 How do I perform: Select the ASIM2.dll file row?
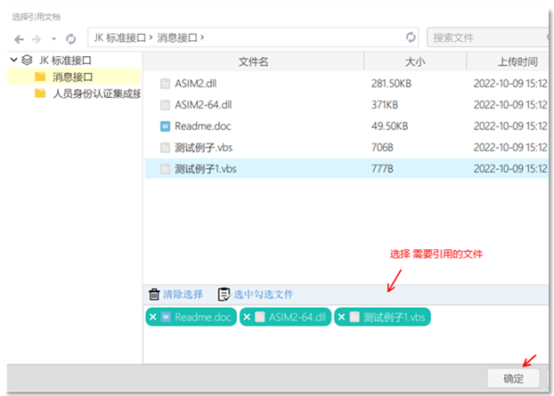pos(195,84)
